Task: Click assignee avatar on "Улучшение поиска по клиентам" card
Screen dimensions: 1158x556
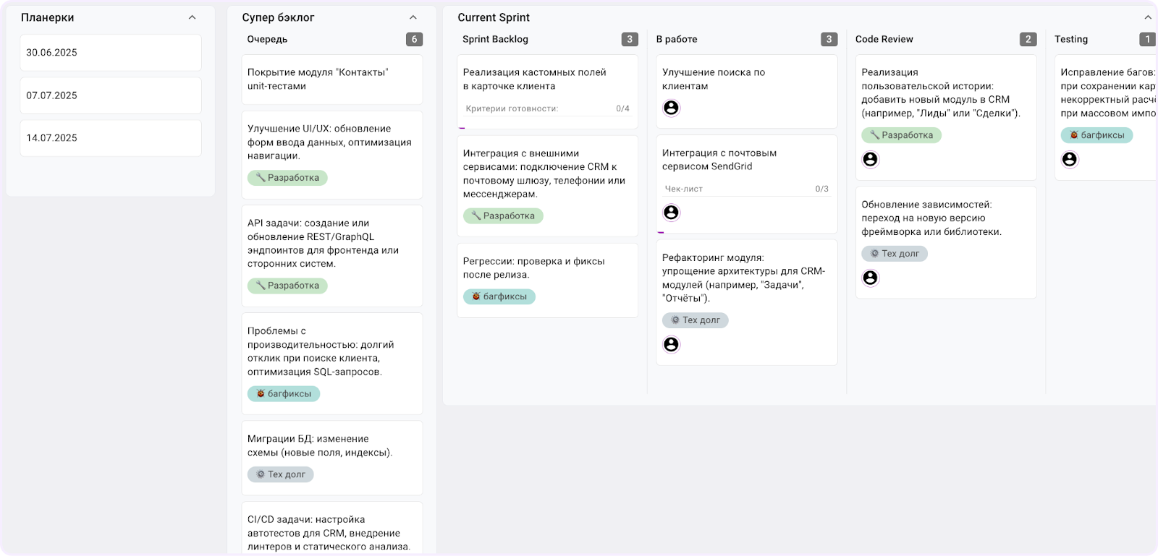Action: 671,108
